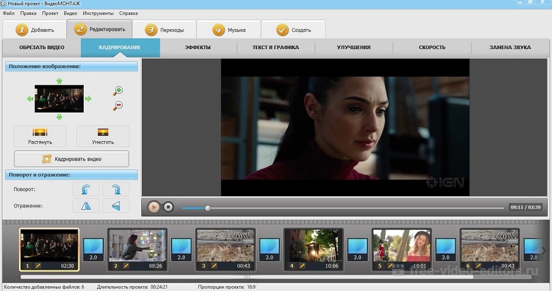Screen dimensions: 552x291
Task: Shift image right with green arrow
Action: tap(88, 98)
